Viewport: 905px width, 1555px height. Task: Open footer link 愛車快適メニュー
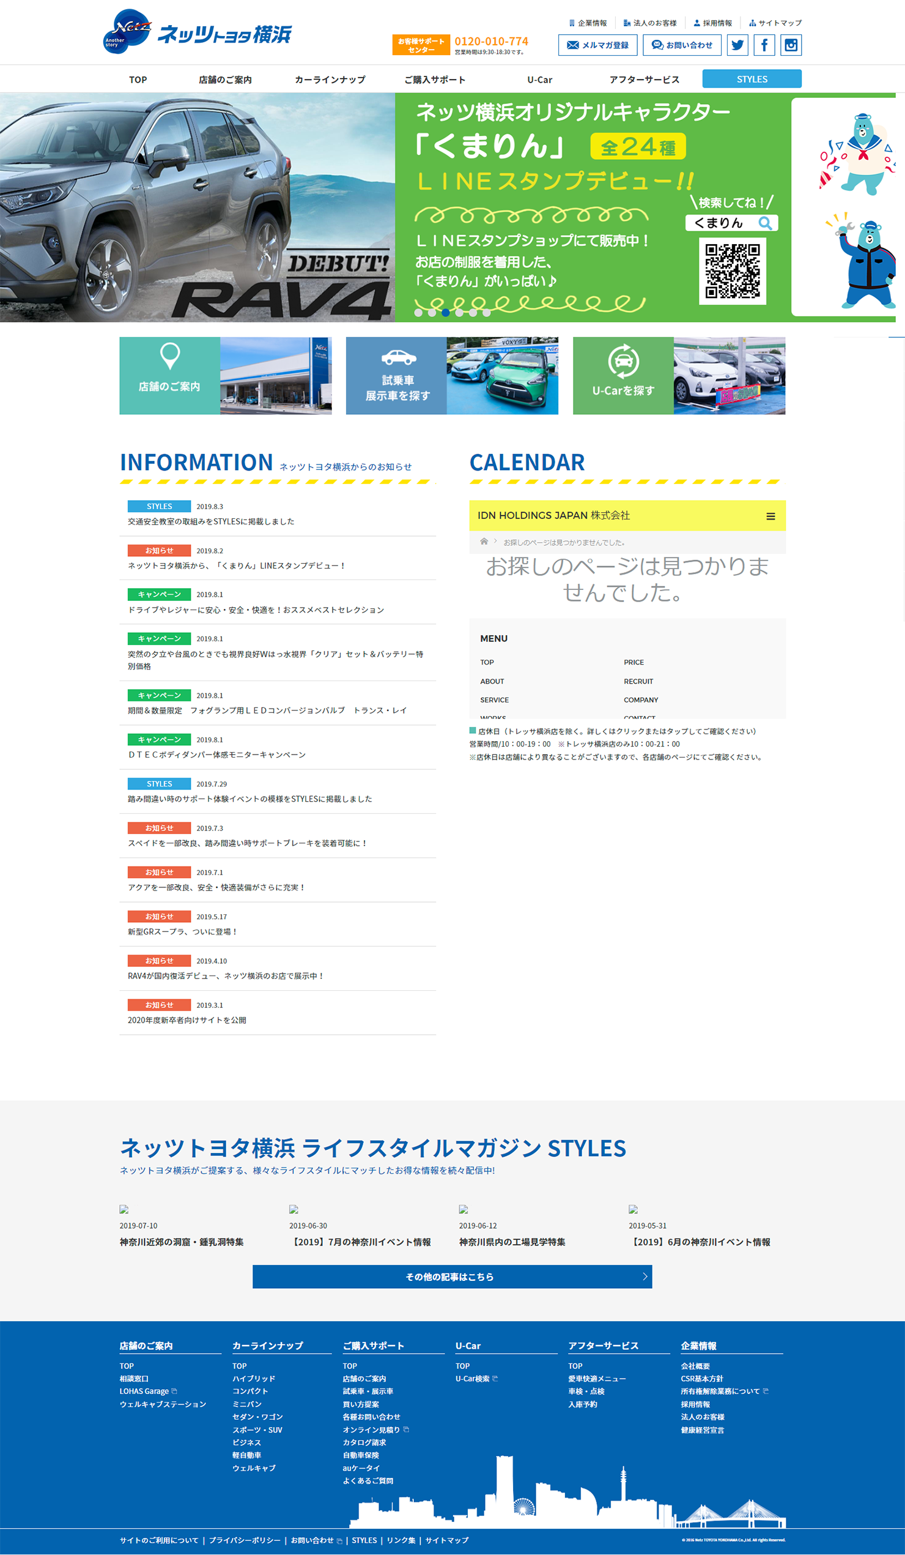pos(597,1379)
